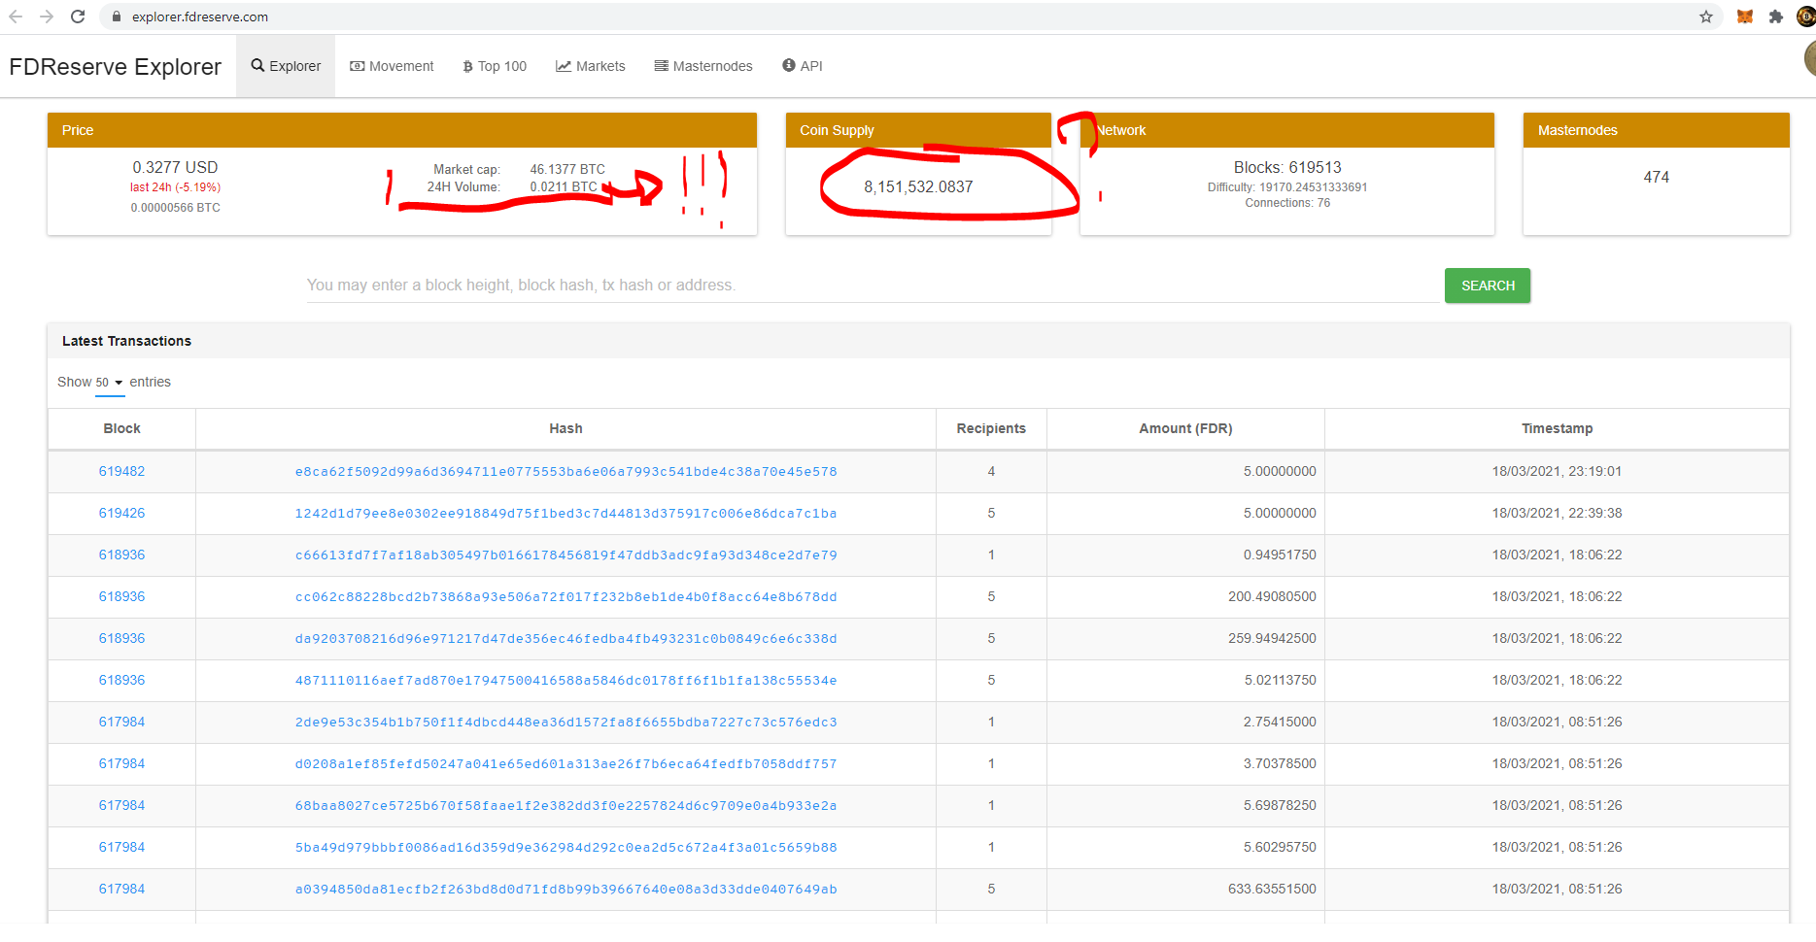Screen dimensions: 1816x942
Task: Click the amount 0.94951750
Action: tap(1280, 555)
